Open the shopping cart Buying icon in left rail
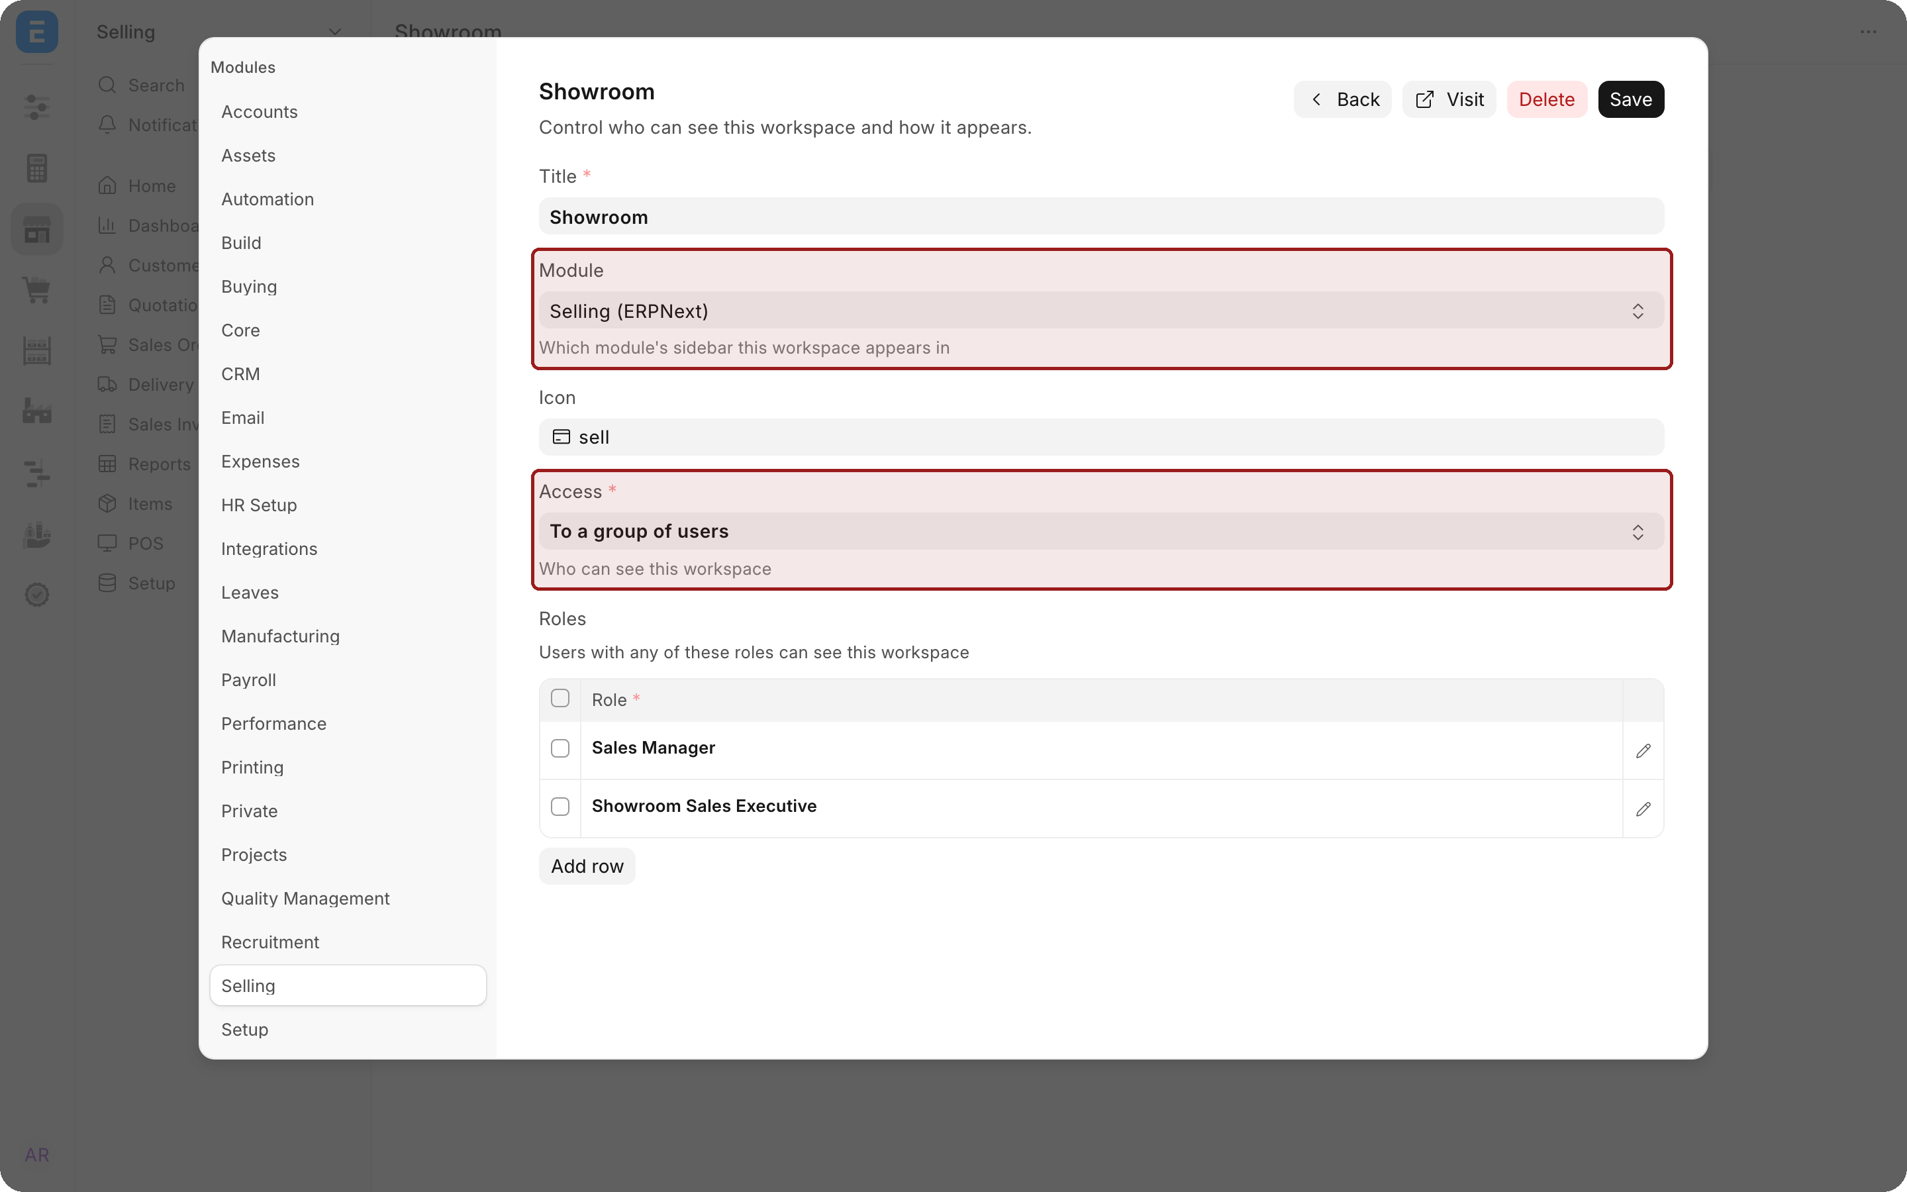 pyautogui.click(x=37, y=289)
